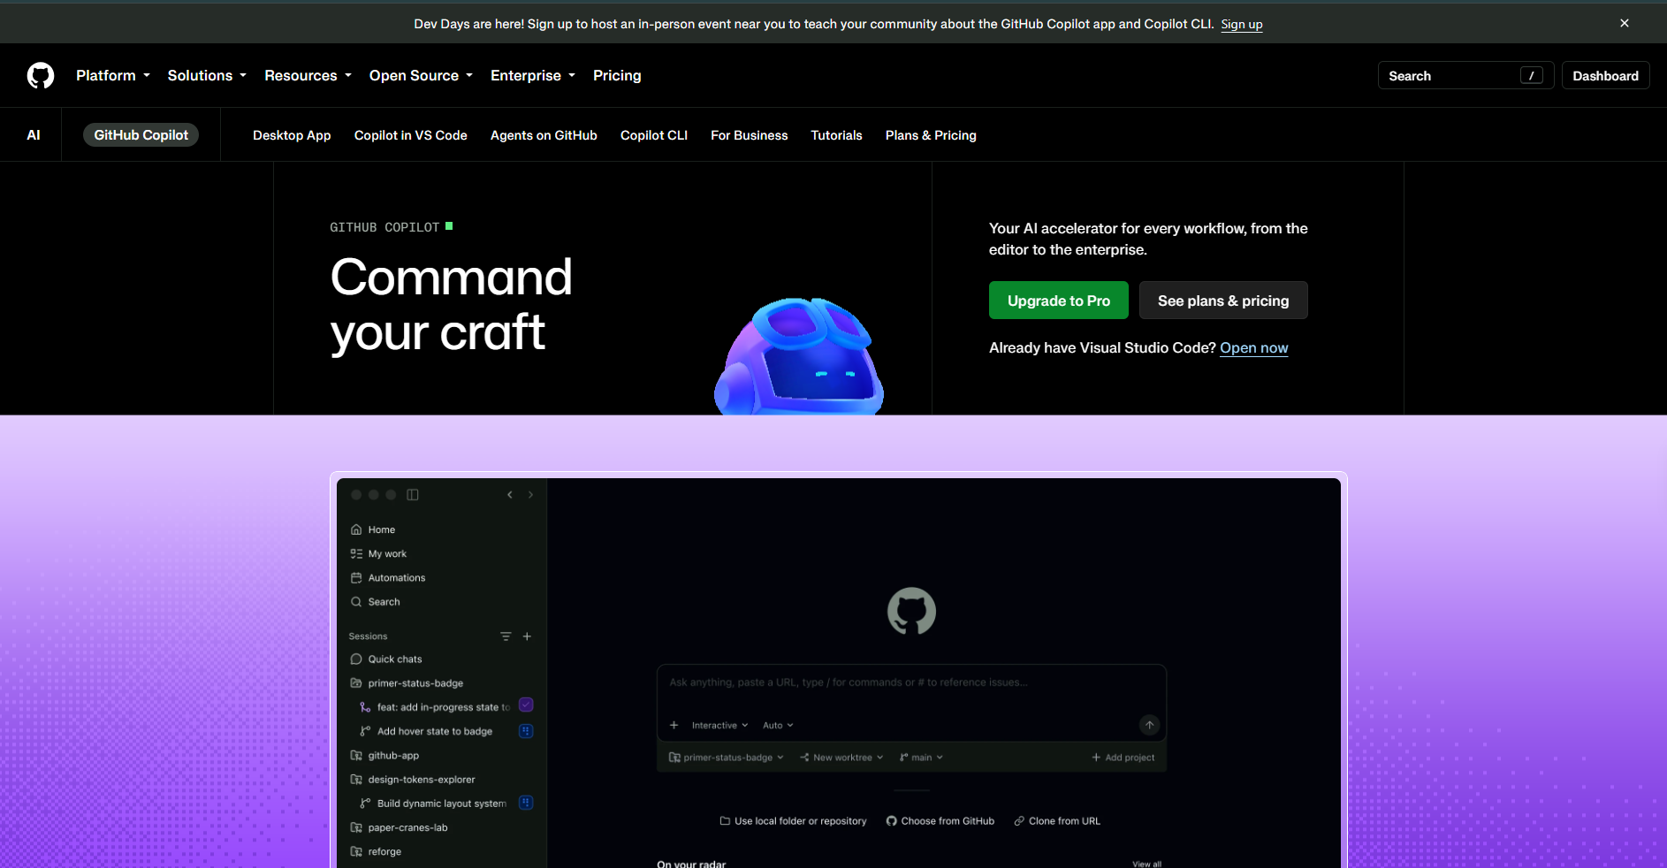Open Plans & Pricing tab
The image size is (1667, 868).
click(931, 135)
